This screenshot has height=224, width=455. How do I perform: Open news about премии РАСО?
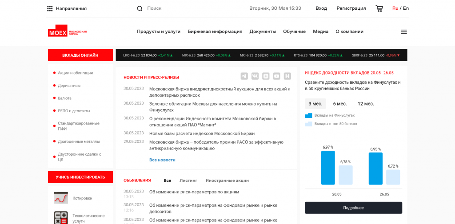pyautogui.click(x=216, y=145)
